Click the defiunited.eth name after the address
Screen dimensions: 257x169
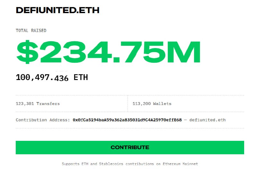click(x=208, y=120)
